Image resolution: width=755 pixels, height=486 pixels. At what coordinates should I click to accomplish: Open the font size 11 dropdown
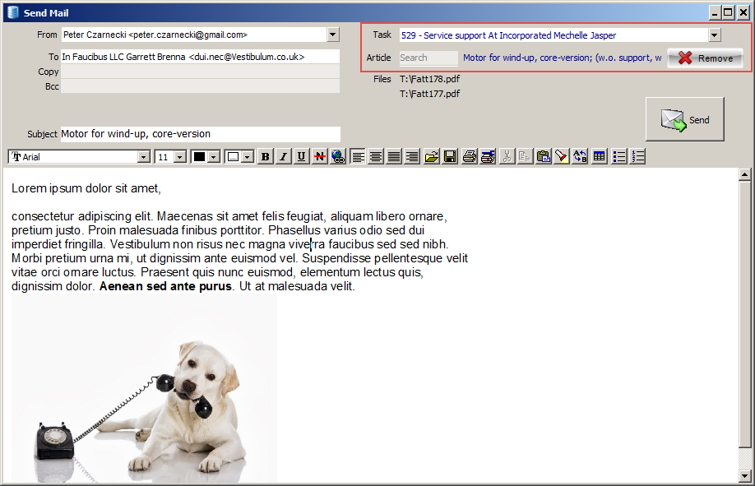click(181, 157)
